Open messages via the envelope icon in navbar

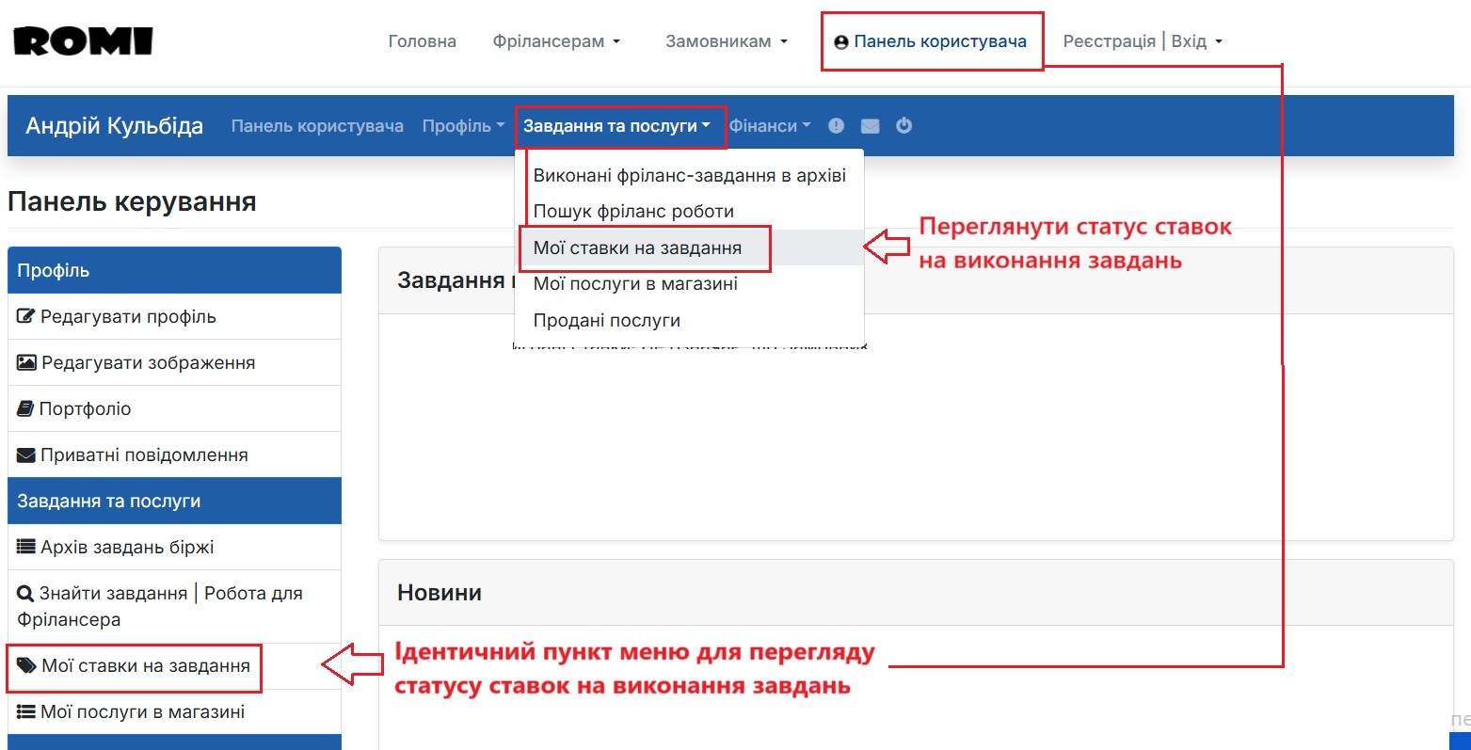coord(869,124)
